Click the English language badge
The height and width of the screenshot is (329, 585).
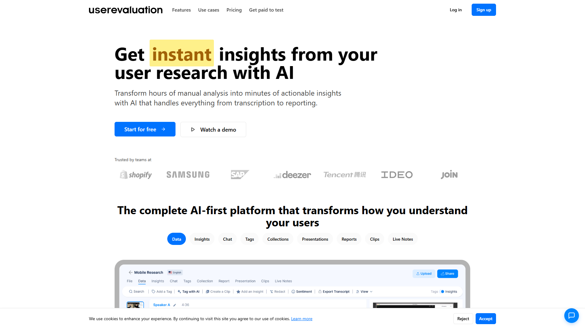175,272
